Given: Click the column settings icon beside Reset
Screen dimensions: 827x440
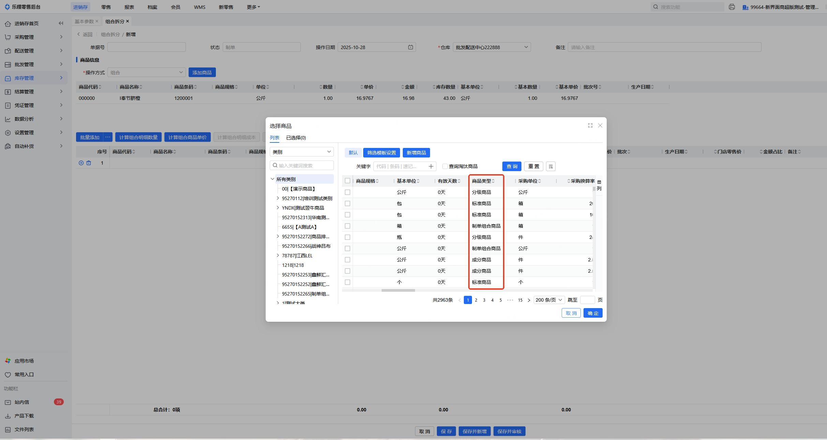Looking at the screenshot, I should tap(550, 166).
